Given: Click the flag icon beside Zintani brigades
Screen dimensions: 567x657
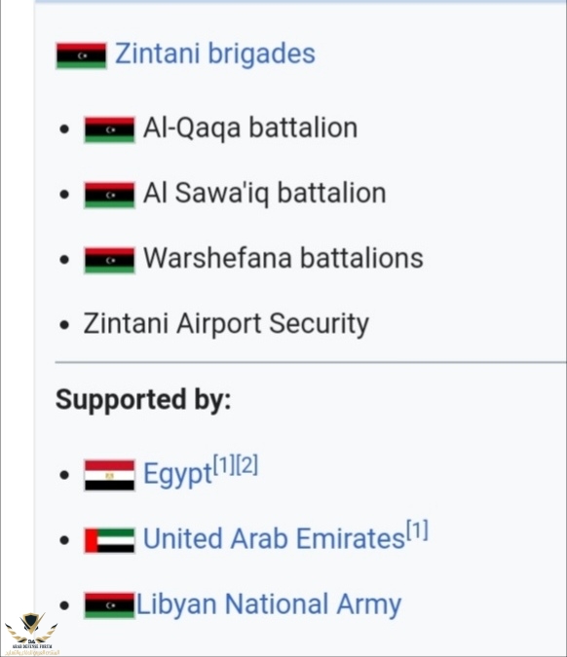Looking at the screenshot, I should (82, 55).
